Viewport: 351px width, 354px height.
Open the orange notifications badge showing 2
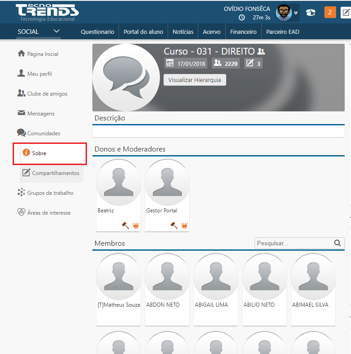pos(330,12)
